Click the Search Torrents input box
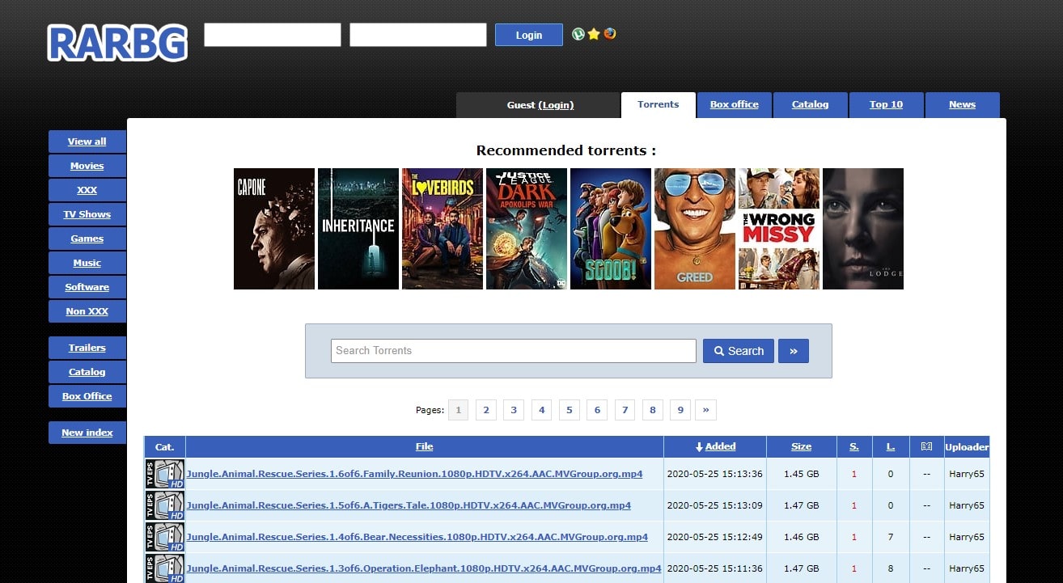 (514, 351)
